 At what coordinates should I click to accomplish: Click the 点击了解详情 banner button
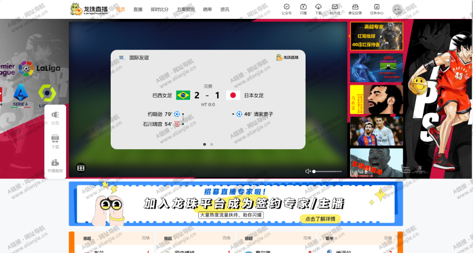pos(320,219)
